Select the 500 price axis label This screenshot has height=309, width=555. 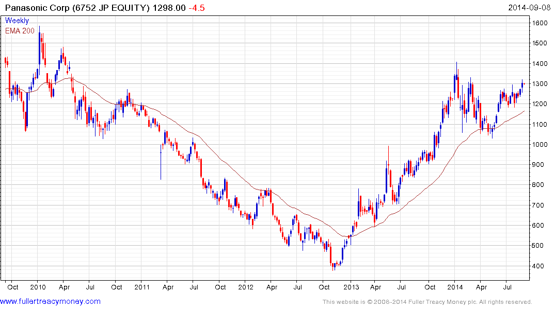pyautogui.click(x=538, y=246)
